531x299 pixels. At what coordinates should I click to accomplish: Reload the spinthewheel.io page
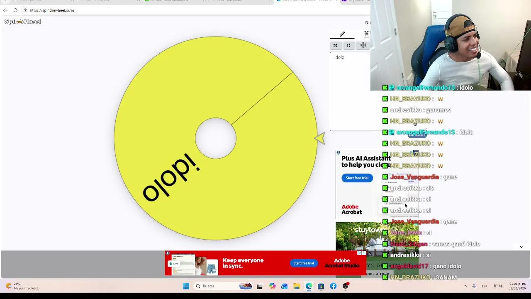[x=15, y=10]
